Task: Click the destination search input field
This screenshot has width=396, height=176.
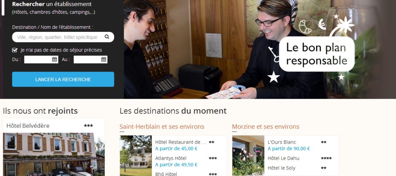Action: point(63,37)
